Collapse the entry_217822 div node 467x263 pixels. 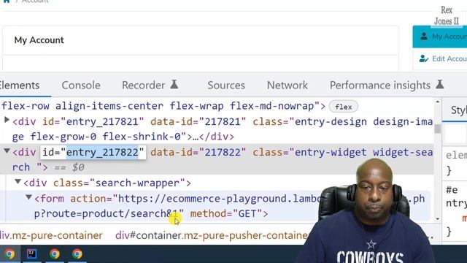tap(7, 151)
